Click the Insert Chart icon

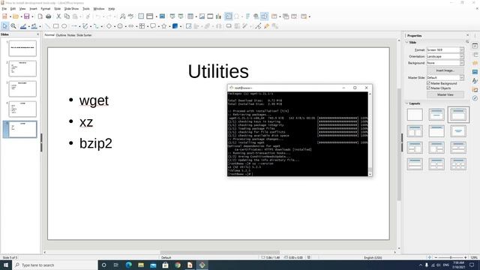(218, 16)
